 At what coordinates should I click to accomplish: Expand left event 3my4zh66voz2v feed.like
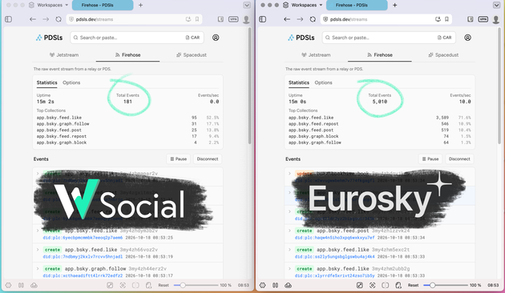pos(38,250)
